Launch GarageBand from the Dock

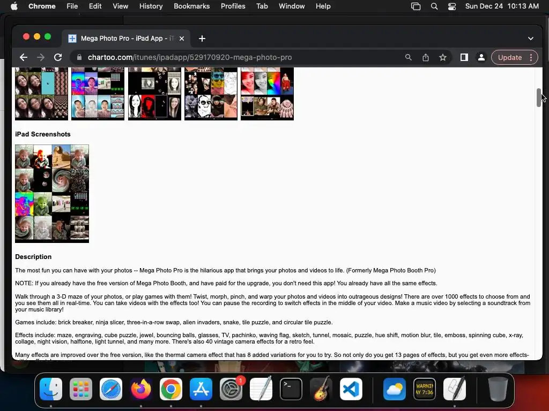tap(321, 389)
